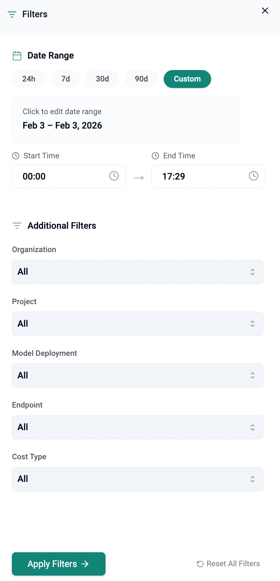
Task: Select the 7d date range
Action: point(66,79)
